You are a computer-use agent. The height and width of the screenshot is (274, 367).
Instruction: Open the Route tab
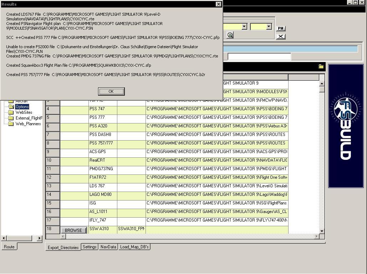point(9,247)
